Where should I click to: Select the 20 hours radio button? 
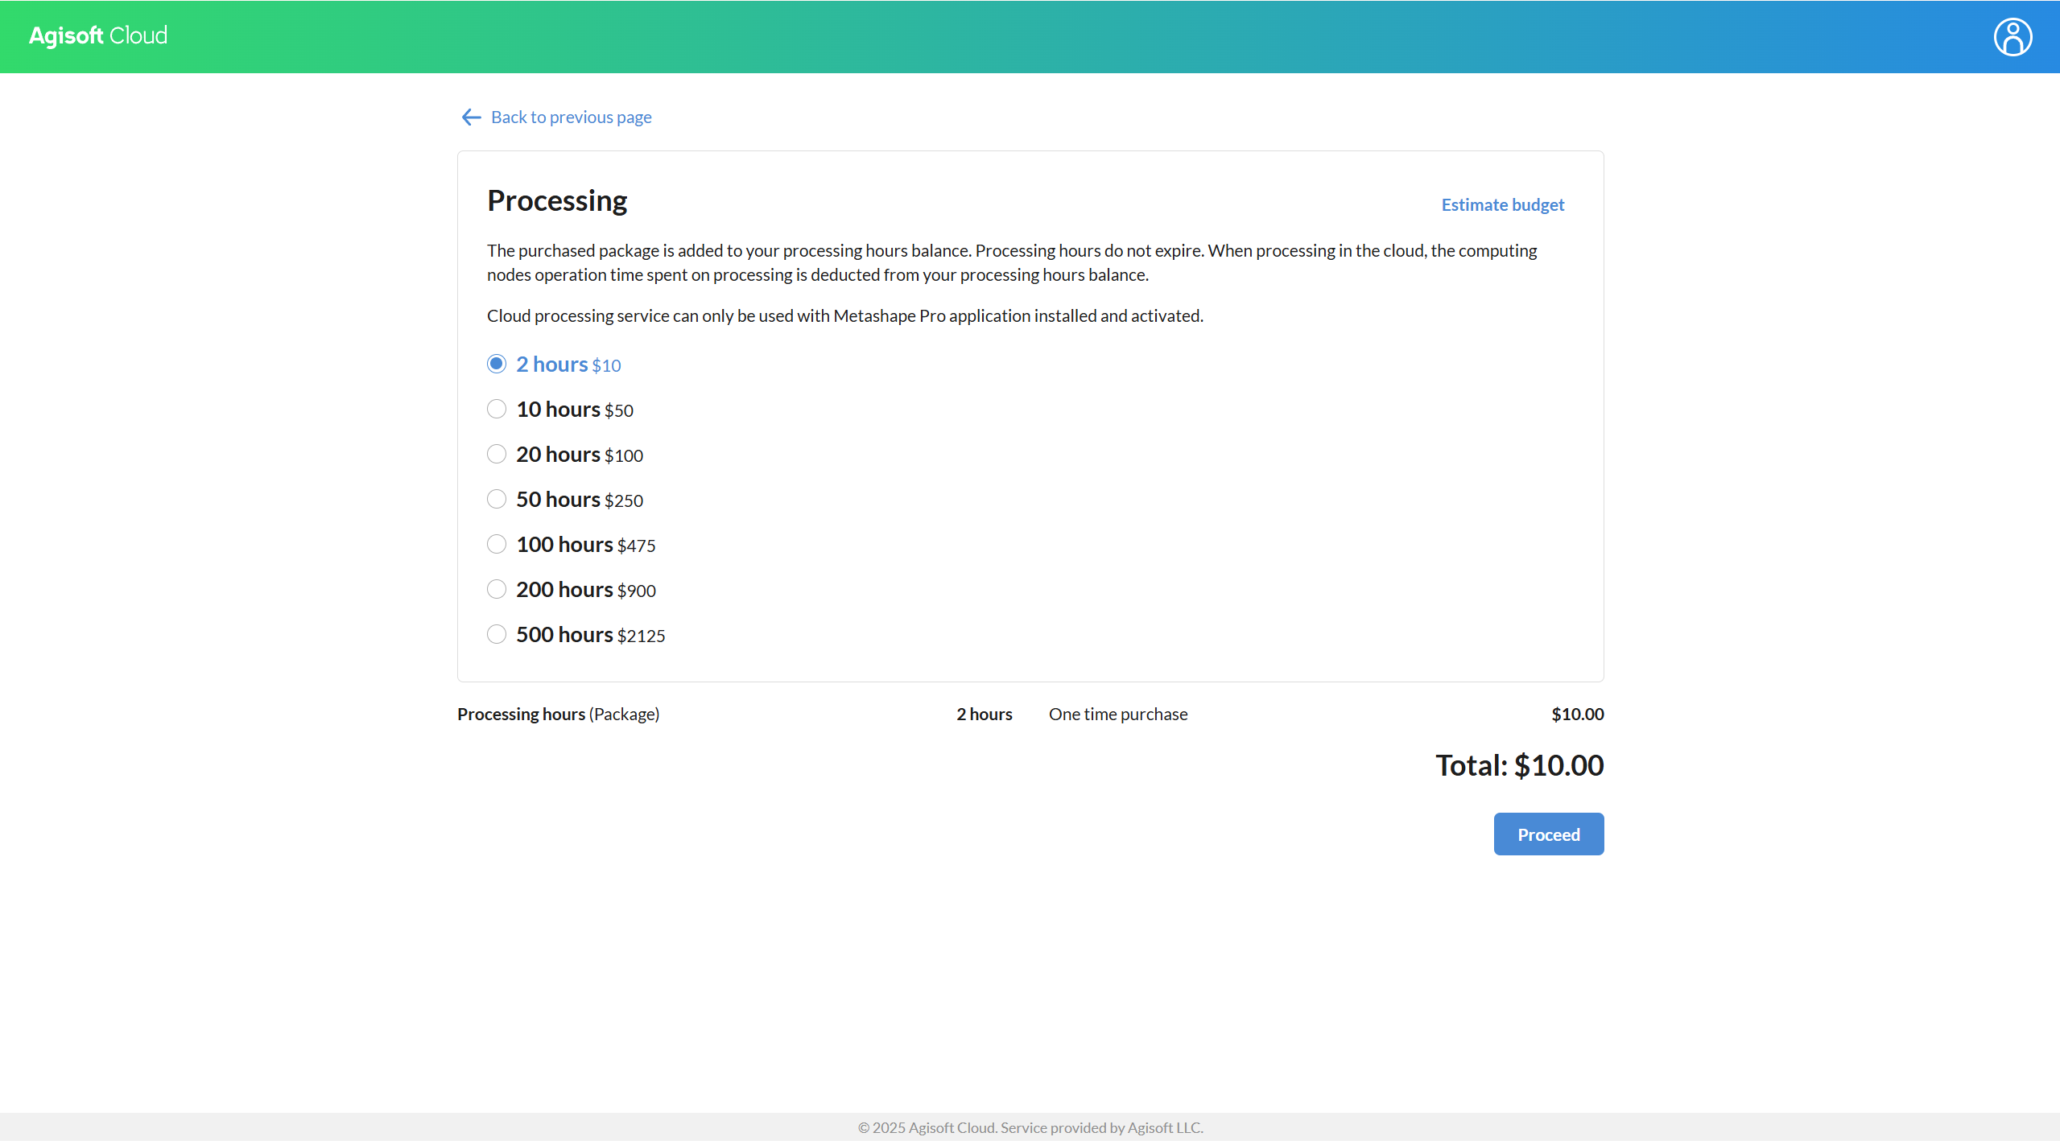click(497, 454)
